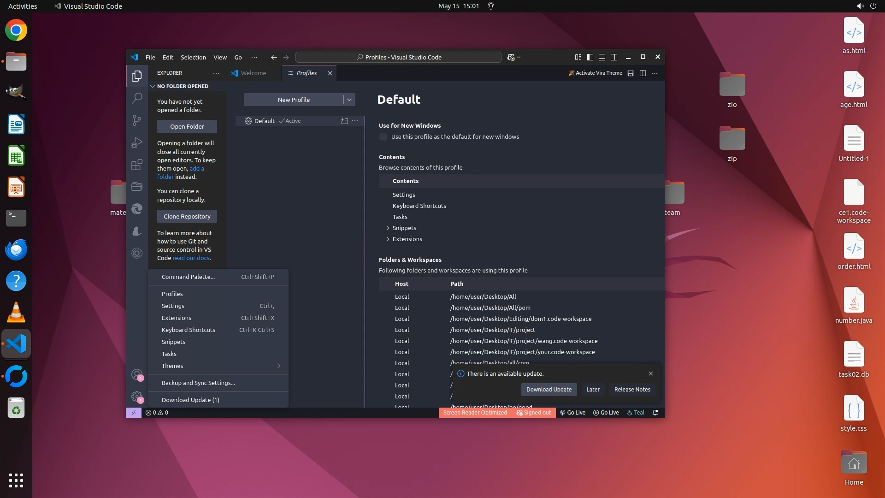The width and height of the screenshot is (885, 498).
Task: Toggle panel layout button in title bar
Action: (x=602, y=57)
